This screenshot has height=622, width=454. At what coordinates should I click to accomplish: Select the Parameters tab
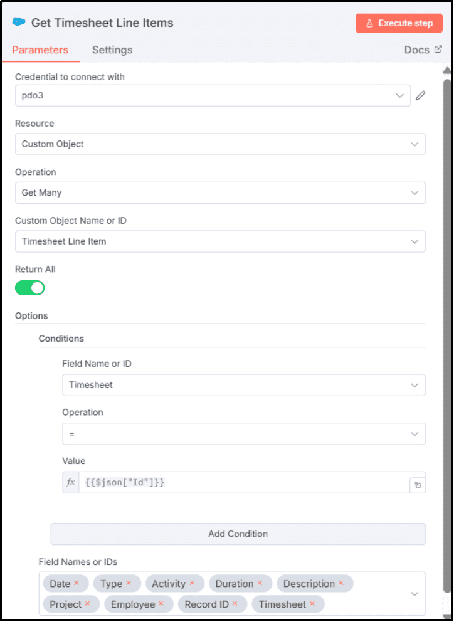pos(40,50)
